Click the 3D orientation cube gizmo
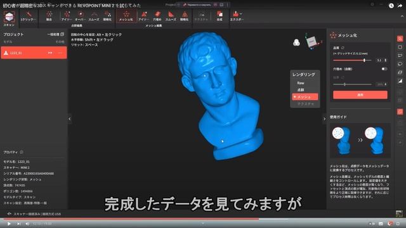This screenshot has height=228, width=406. tap(311, 41)
